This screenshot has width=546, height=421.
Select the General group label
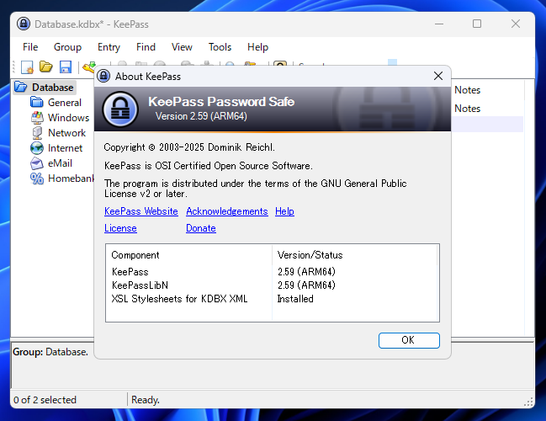click(65, 103)
